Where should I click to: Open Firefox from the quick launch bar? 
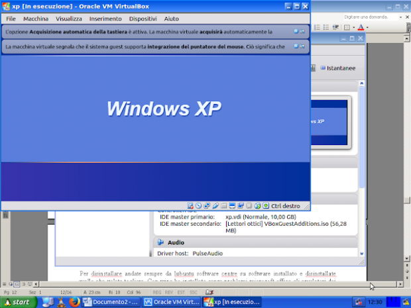[x=74, y=302]
